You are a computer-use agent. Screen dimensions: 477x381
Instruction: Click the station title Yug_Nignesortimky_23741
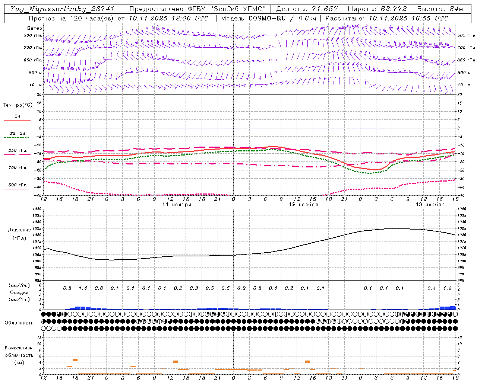62,9
